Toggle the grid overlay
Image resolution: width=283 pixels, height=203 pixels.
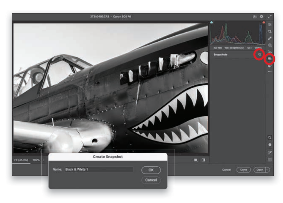270,160
